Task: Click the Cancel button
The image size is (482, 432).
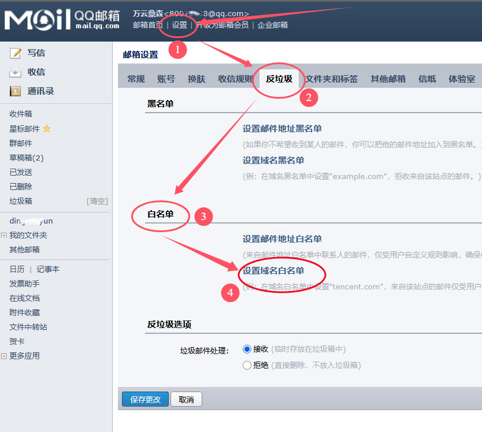Action: [186, 399]
